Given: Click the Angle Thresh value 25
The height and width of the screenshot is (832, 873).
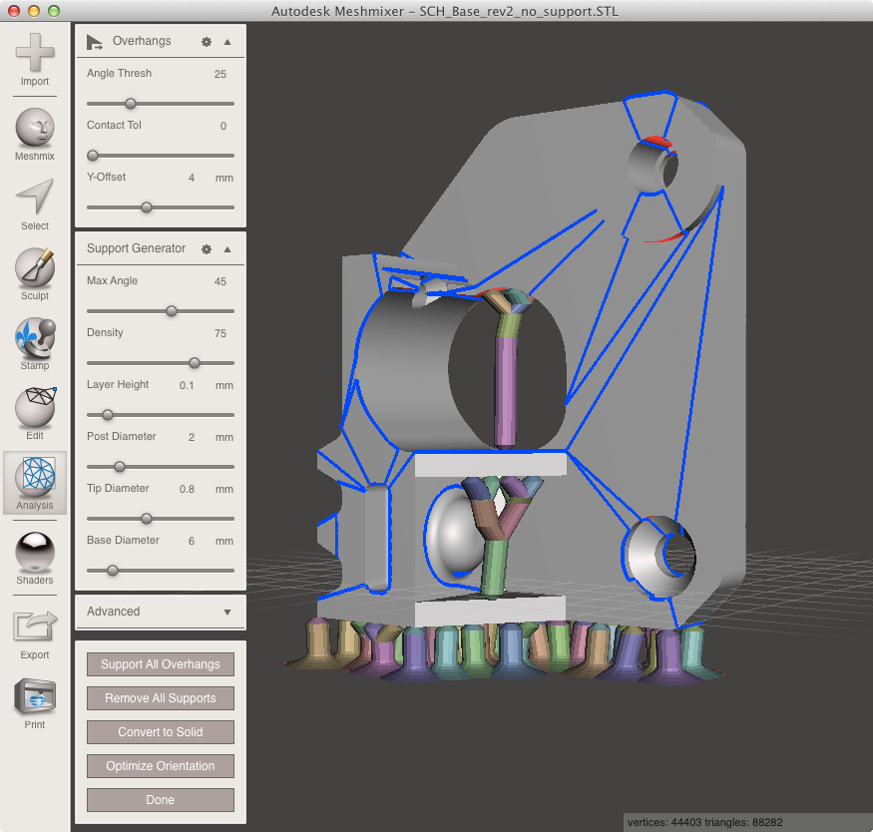Looking at the screenshot, I should [220, 74].
